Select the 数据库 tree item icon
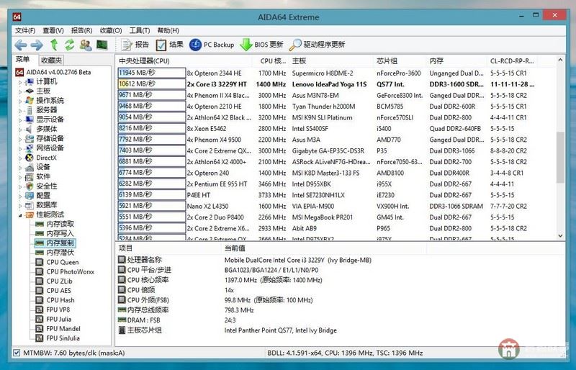Image resolution: width=576 pixels, height=370 pixels. (x=30, y=205)
